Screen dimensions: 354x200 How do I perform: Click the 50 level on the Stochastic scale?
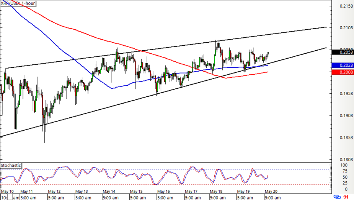point(345,177)
